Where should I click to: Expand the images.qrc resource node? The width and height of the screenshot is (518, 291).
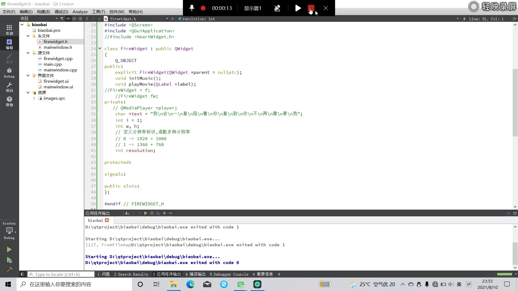click(x=34, y=98)
